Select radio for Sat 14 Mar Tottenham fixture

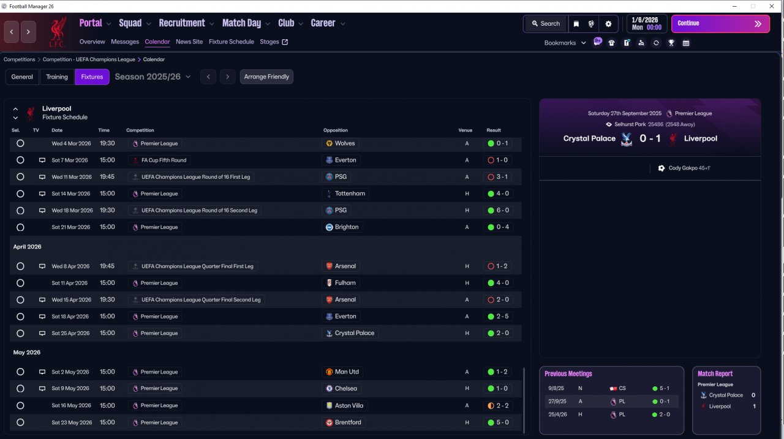(20, 193)
